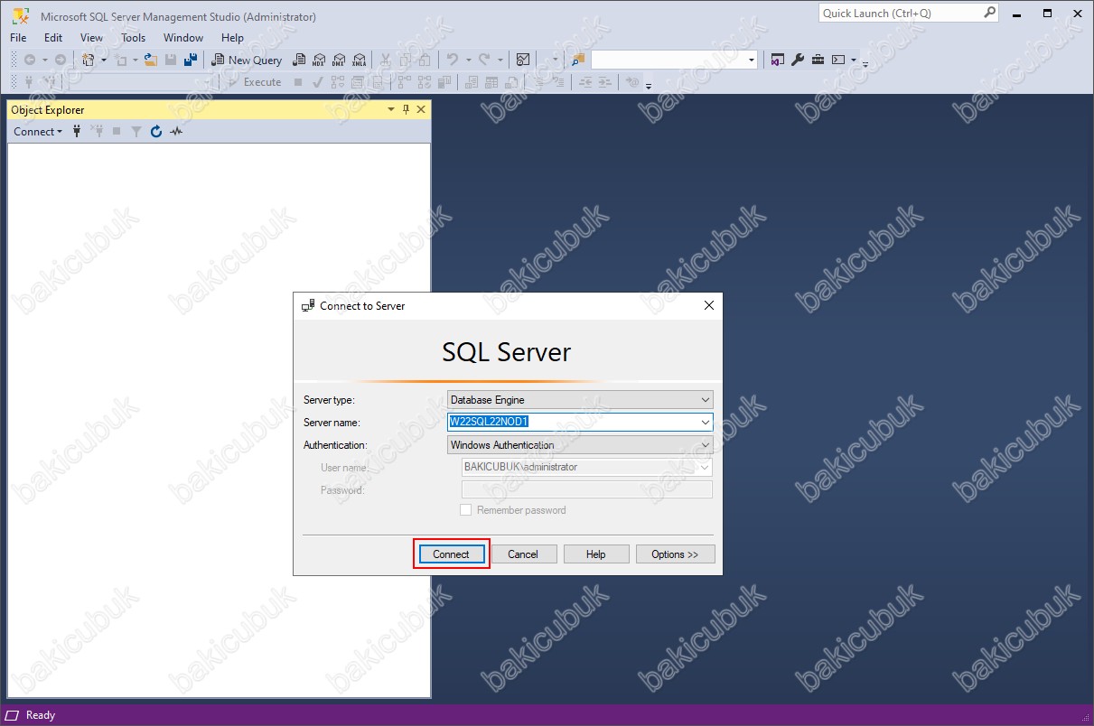The width and height of the screenshot is (1094, 726).
Task: Pin the Object Explorer panel
Action: coord(406,109)
